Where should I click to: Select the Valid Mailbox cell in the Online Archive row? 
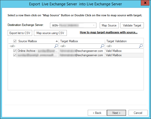point(124,51)
